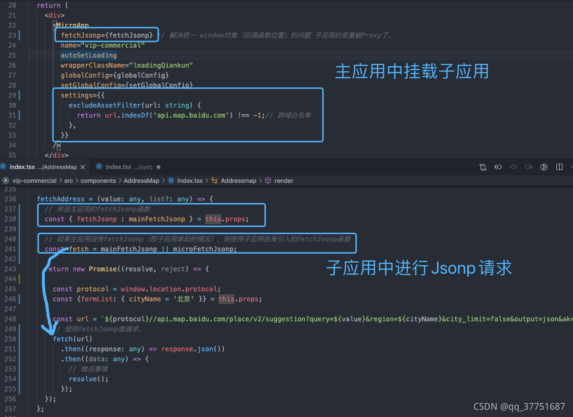Click the <div> tag on line 21
The image size is (573, 417).
(55, 15)
